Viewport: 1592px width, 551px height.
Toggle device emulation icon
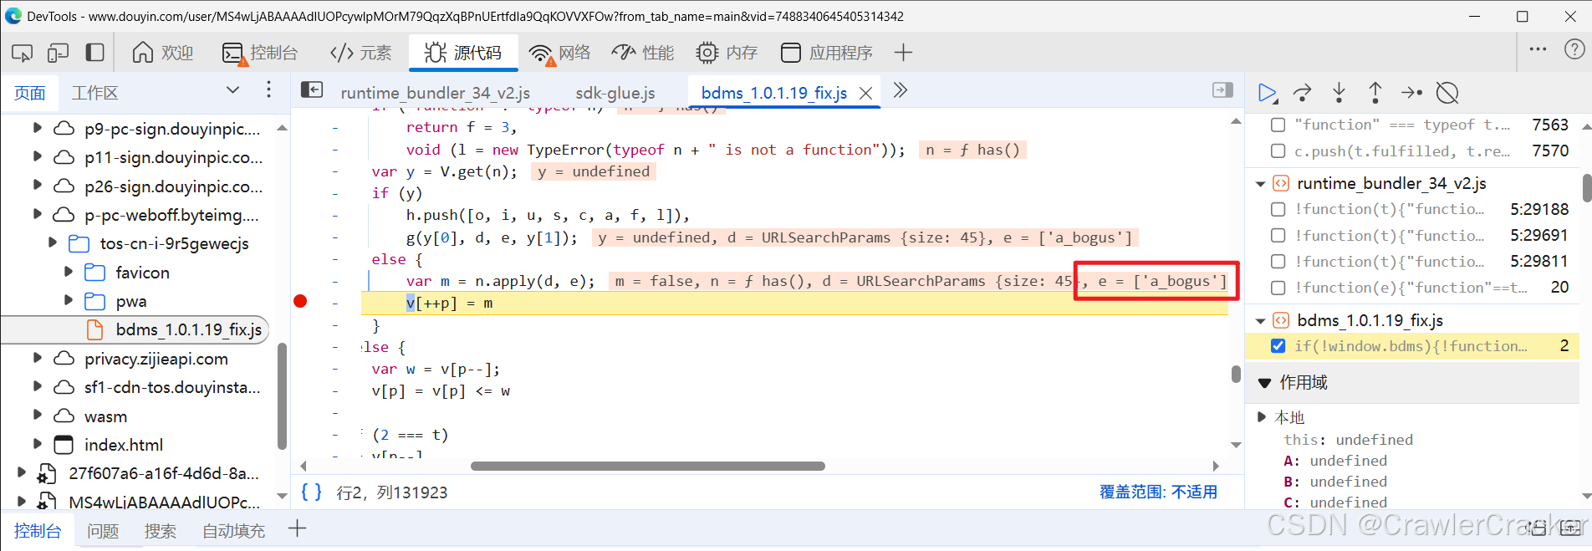[x=58, y=53]
